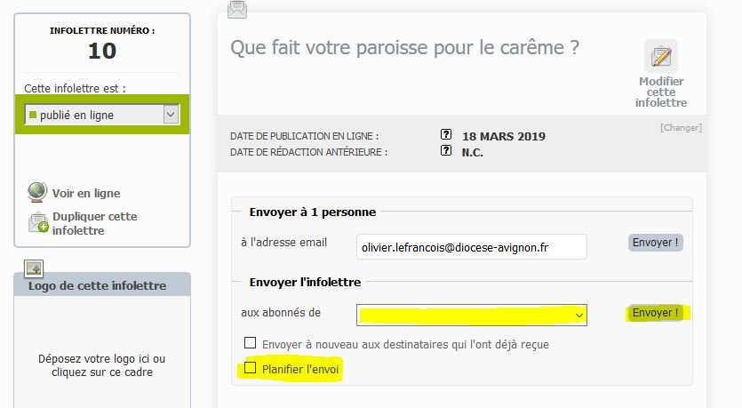Click Envoyer ! next to the email address

[656, 243]
